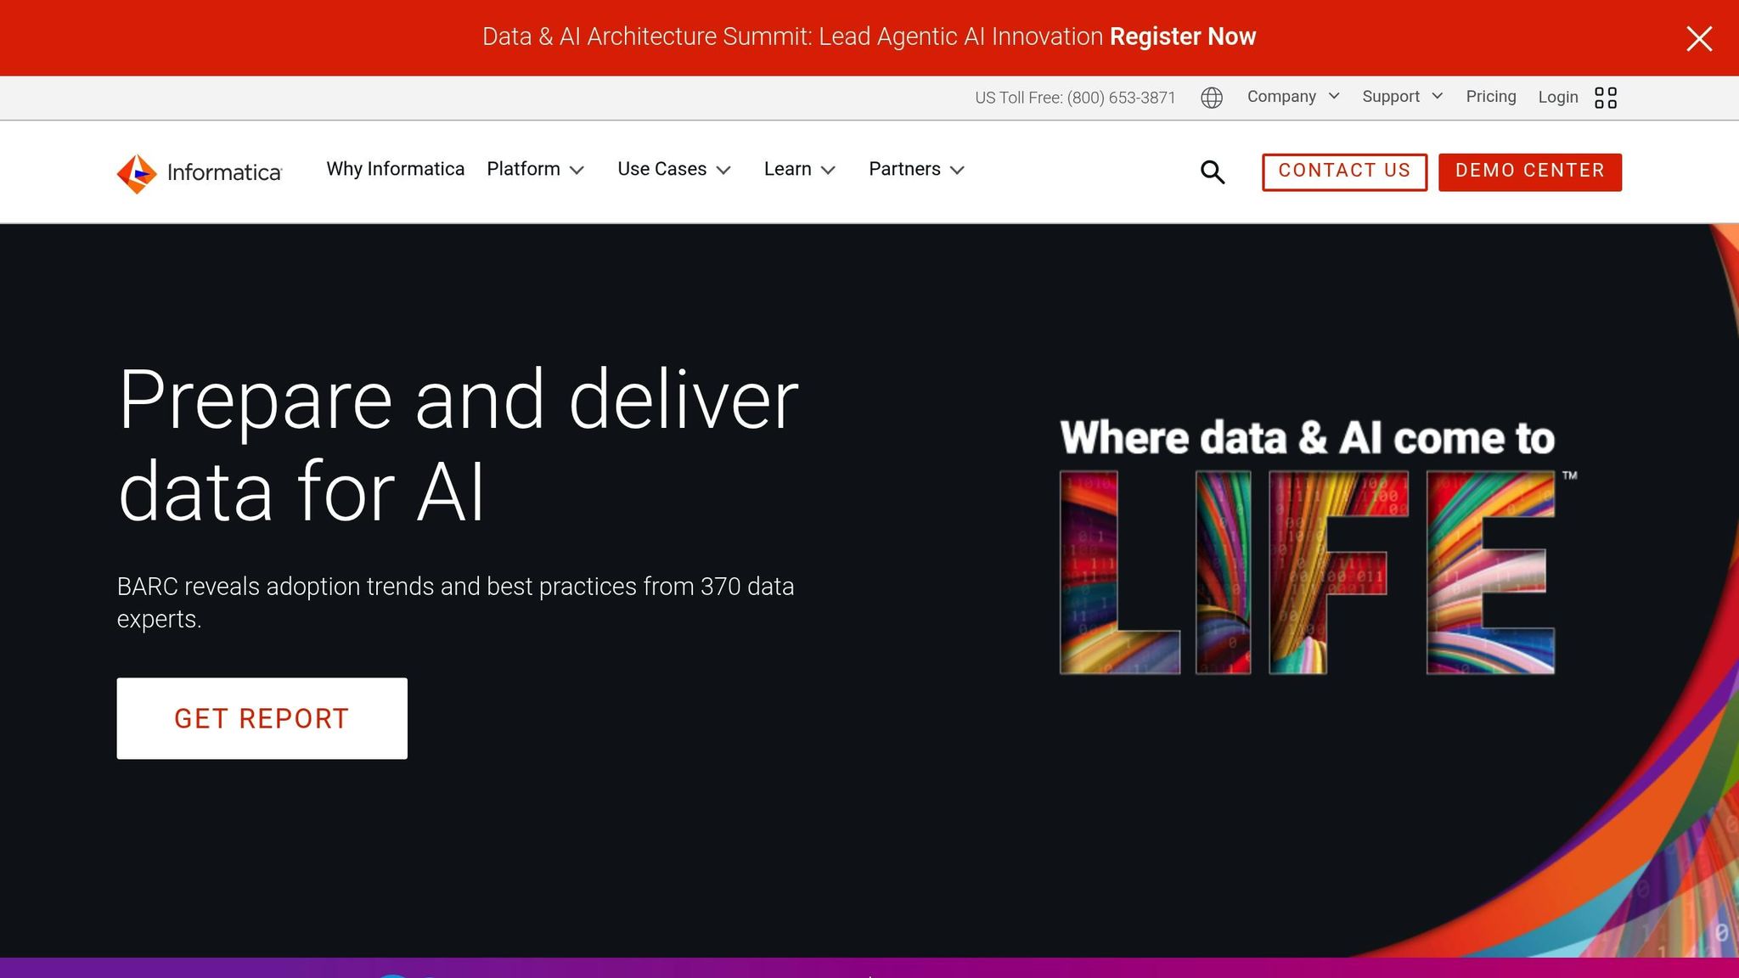
Task: Click the magnifying glass search icon
Action: (x=1212, y=172)
